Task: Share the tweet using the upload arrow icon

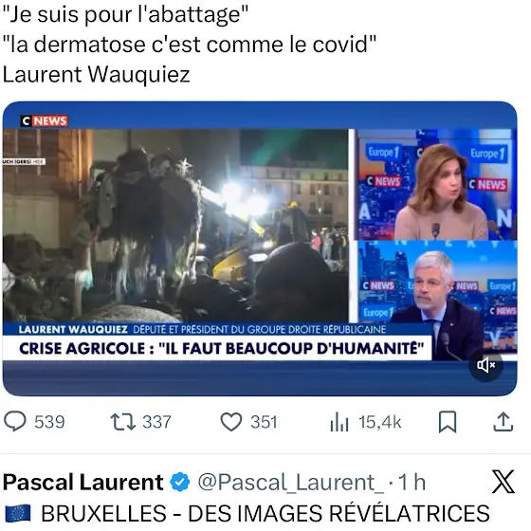Action: [x=504, y=422]
